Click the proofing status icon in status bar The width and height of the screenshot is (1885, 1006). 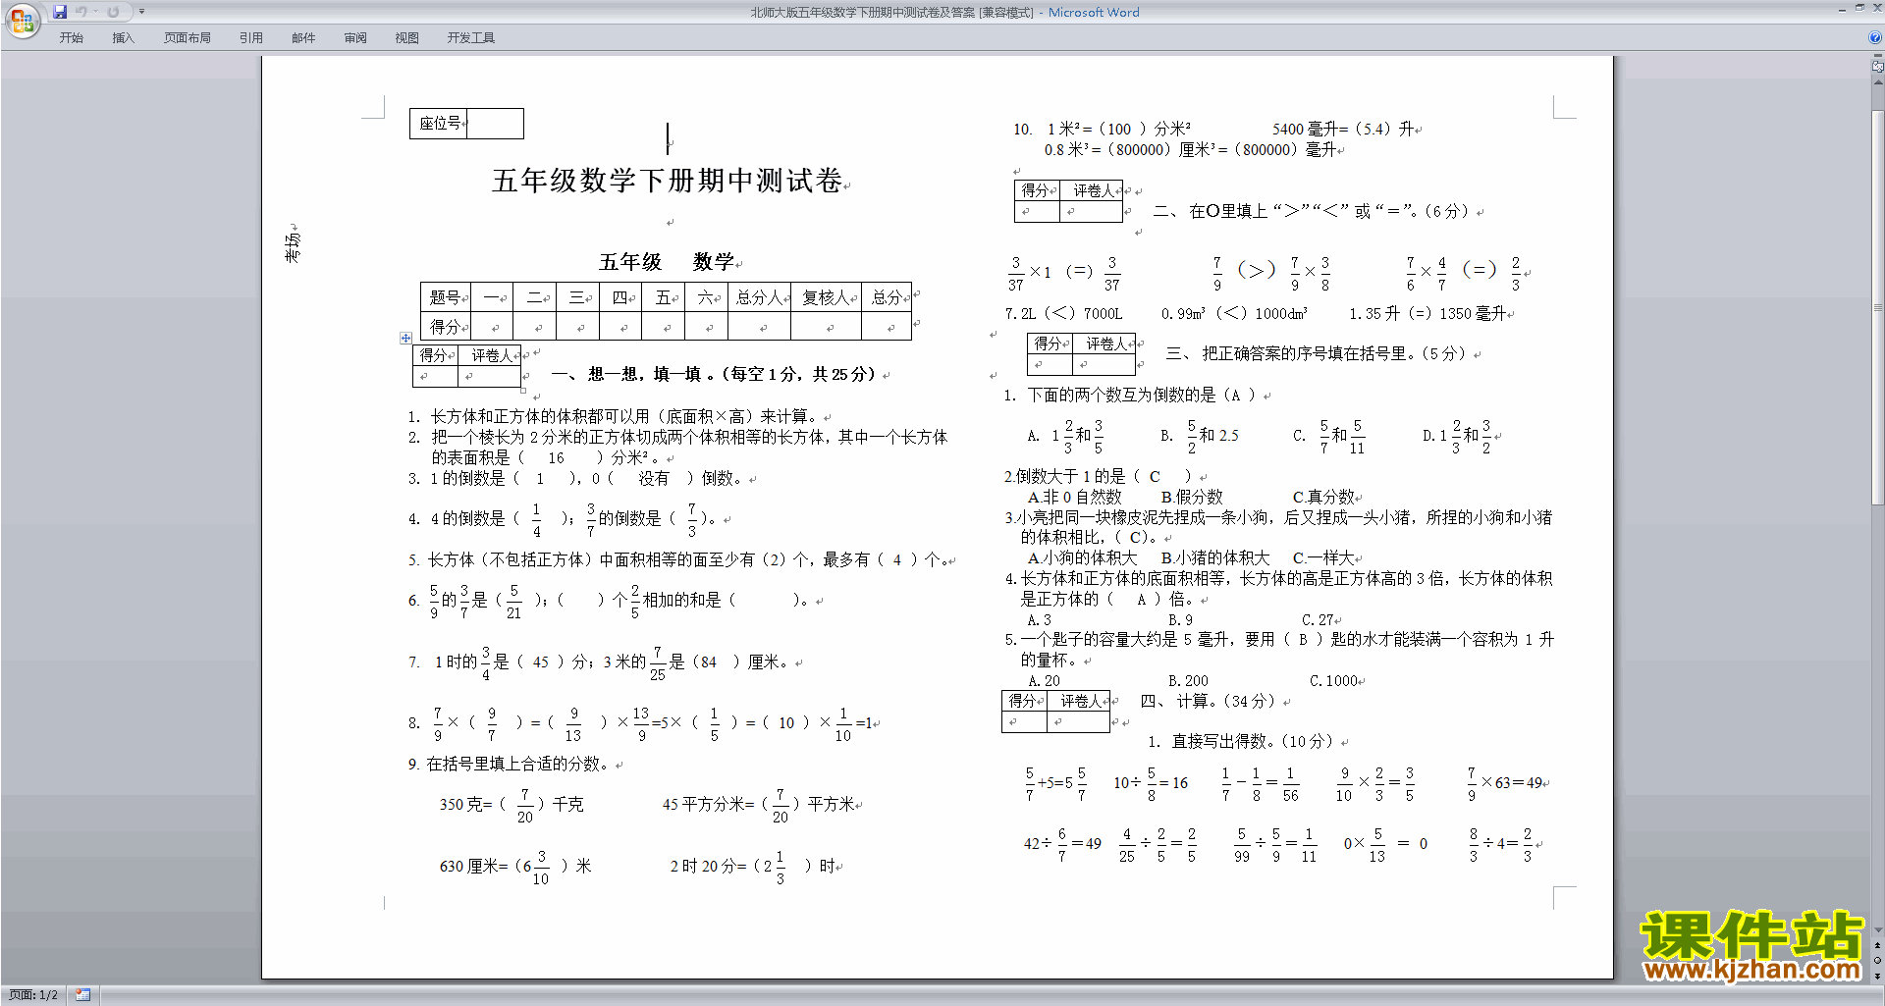[x=82, y=995]
